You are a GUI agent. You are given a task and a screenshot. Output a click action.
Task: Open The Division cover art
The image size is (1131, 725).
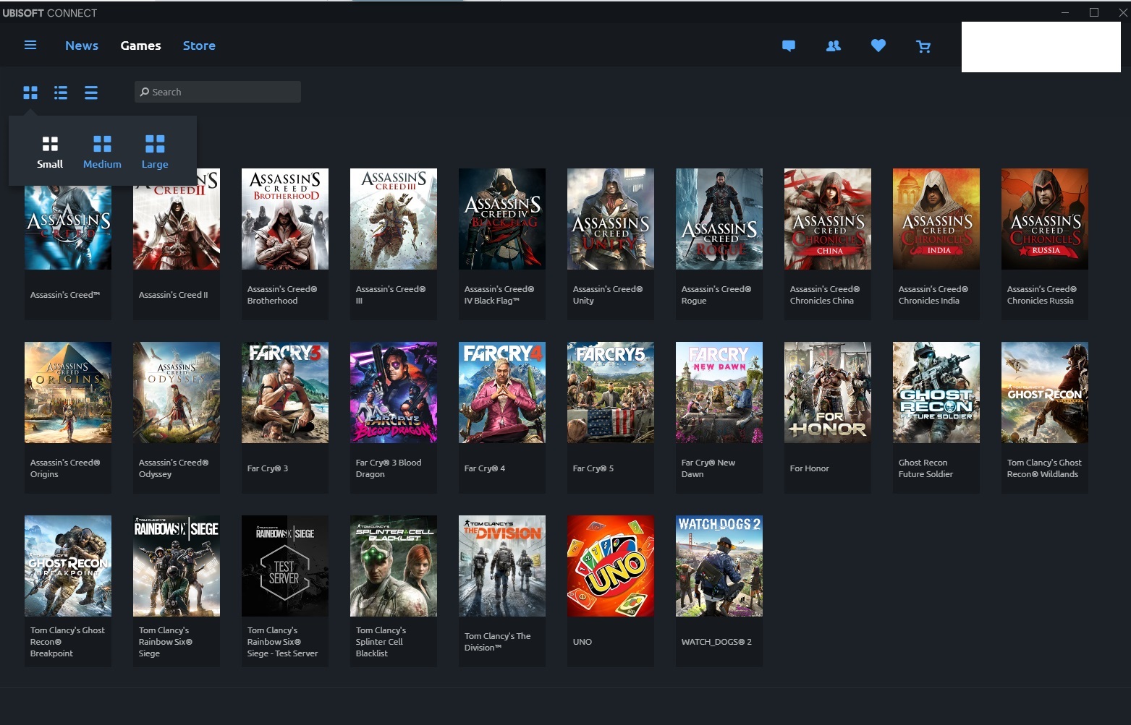(502, 566)
